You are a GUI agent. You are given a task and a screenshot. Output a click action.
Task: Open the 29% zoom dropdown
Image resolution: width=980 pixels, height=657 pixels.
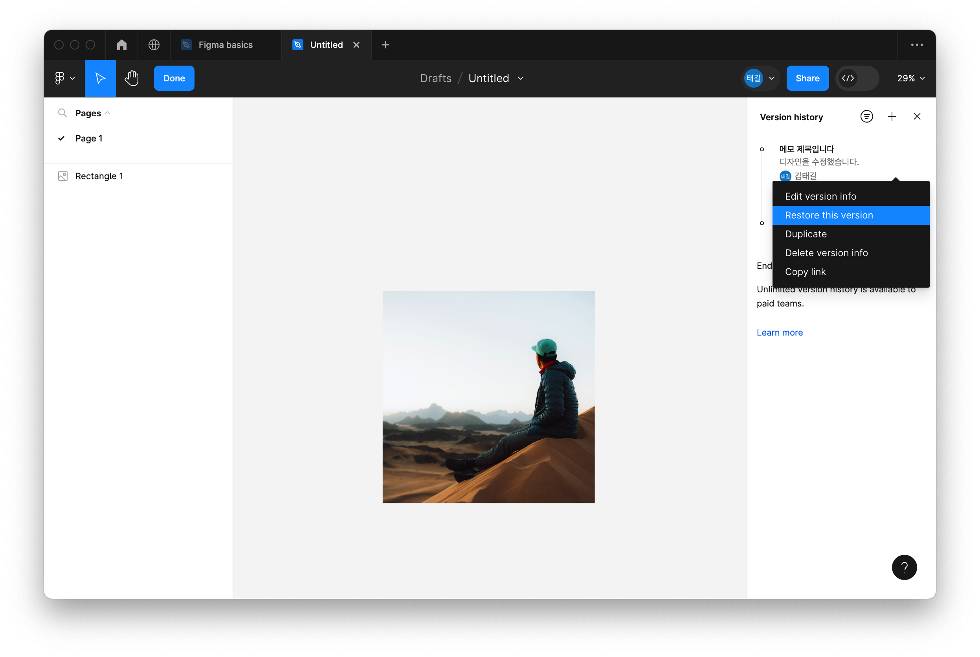click(910, 78)
